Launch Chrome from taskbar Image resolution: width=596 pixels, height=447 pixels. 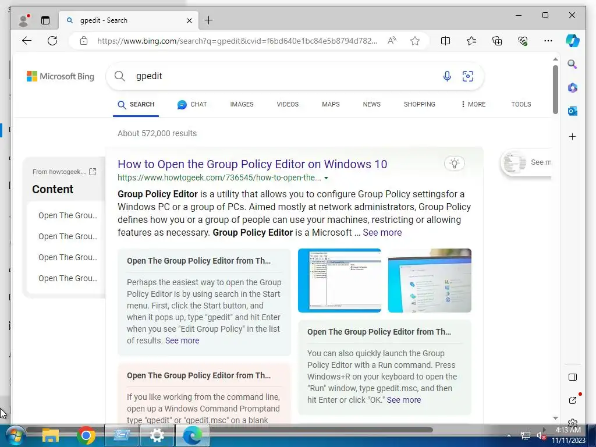click(x=86, y=435)
